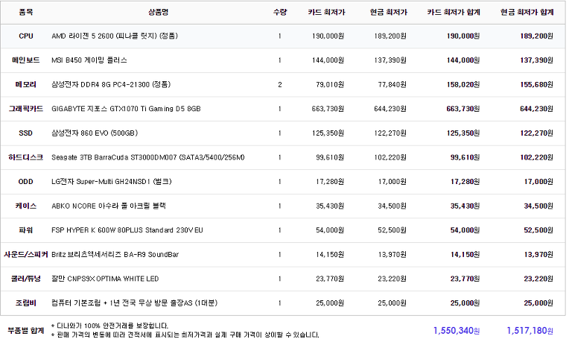
Task: Click the 상품명 column header
Action: [158, 13]
